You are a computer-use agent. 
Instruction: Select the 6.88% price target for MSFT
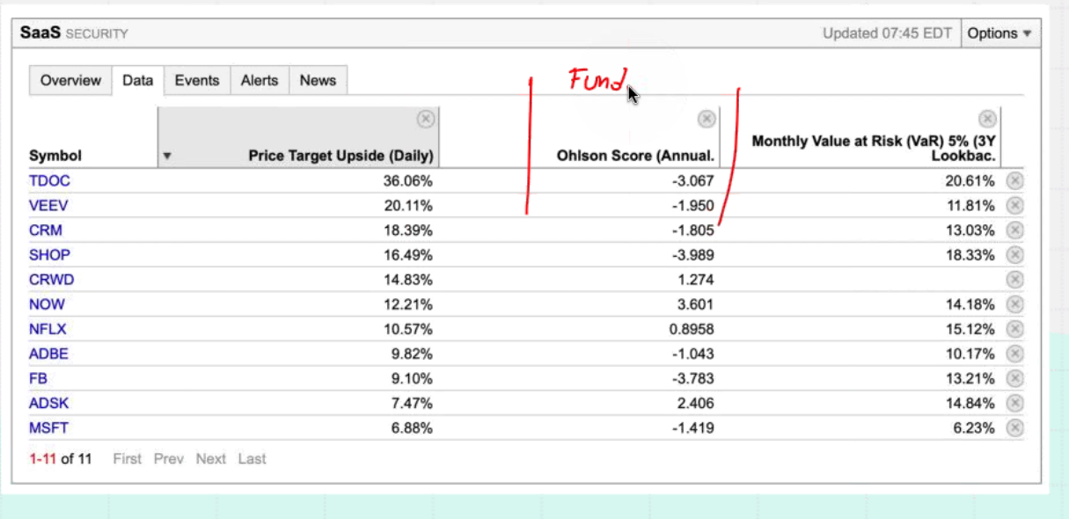(414, 428)
